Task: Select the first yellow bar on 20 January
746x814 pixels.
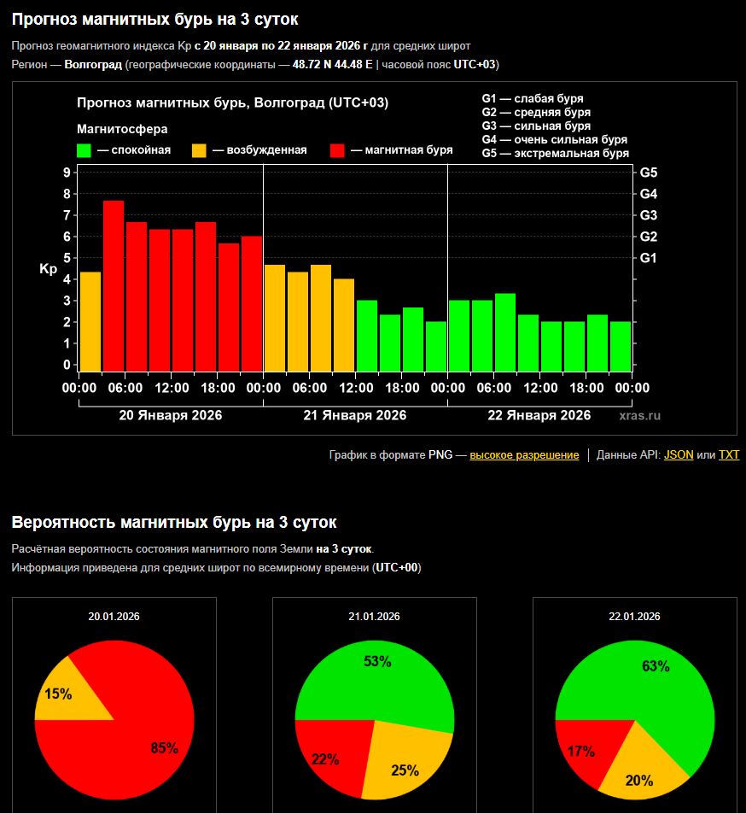Action: click(x=90, y=321)
